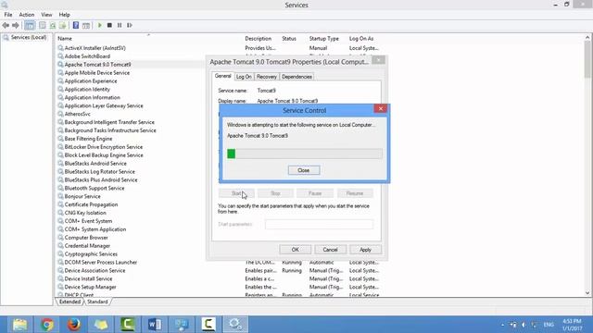Switch to the Extended view tab
593x333 pixels.
pos(69,302)
